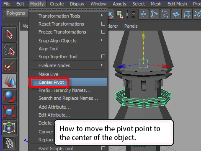The height and width of the screenshot is (151, 201).
Task: Open Snap Together Tool options box
Action: coord(103,57)
